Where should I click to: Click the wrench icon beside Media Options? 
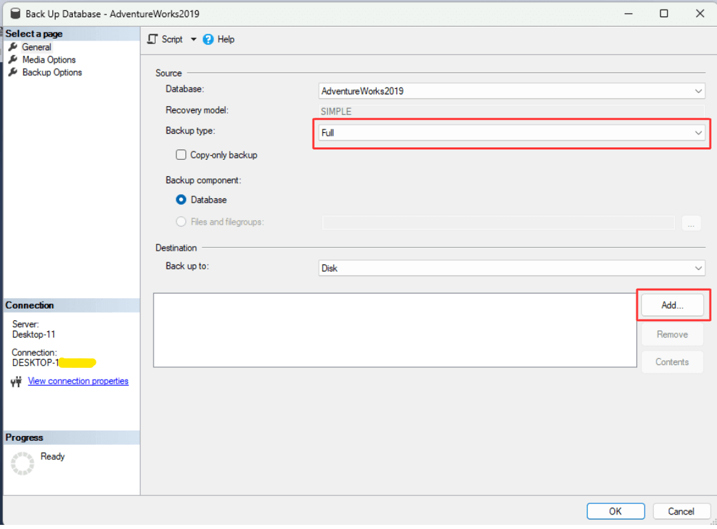pos(12,59)
